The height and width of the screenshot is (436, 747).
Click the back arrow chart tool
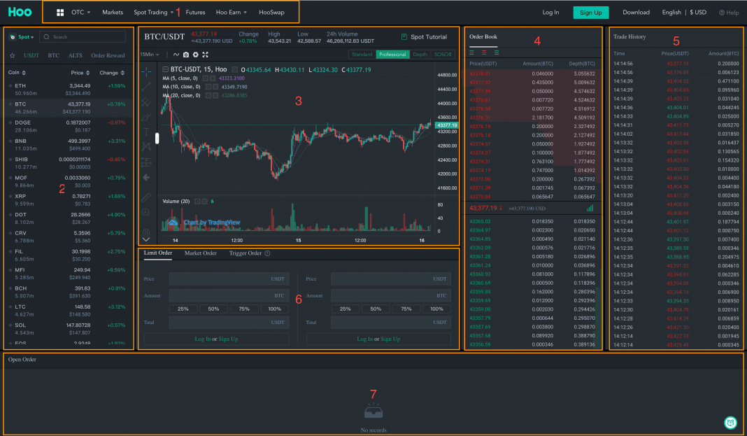146,178
